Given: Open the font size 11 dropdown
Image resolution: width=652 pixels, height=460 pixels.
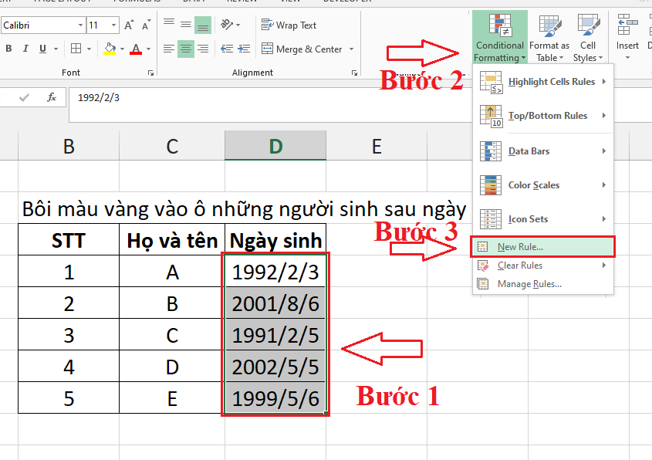Looking at the screenshot, I should tap(113, 25).
